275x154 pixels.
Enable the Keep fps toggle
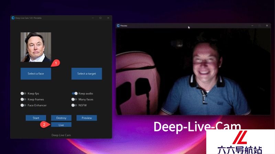(23, 93)
